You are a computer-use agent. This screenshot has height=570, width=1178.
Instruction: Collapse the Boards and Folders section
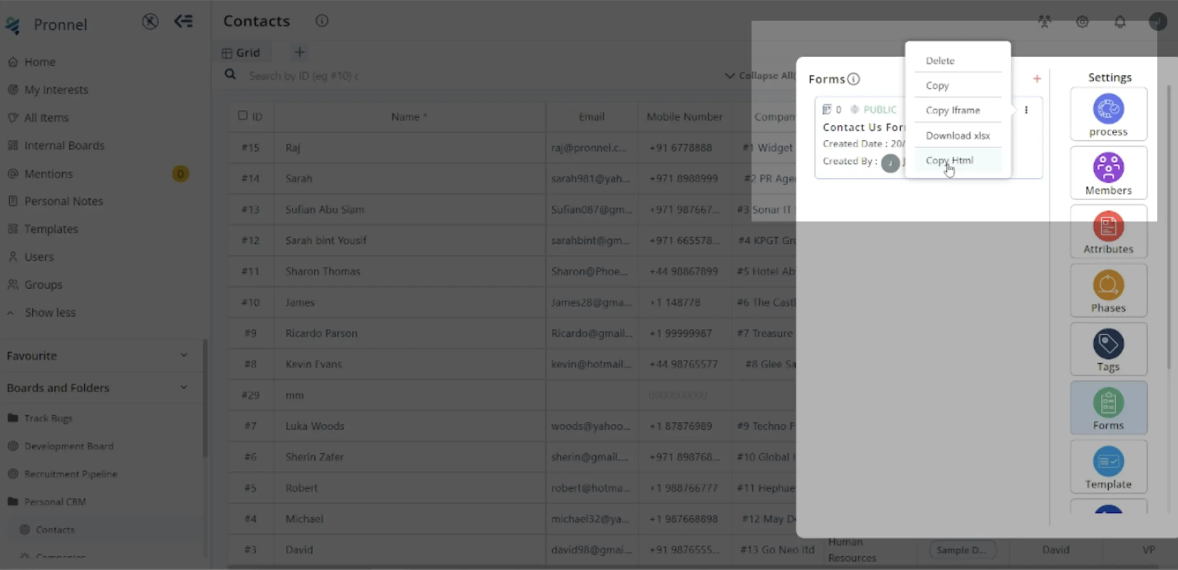[x=184, y=387]
